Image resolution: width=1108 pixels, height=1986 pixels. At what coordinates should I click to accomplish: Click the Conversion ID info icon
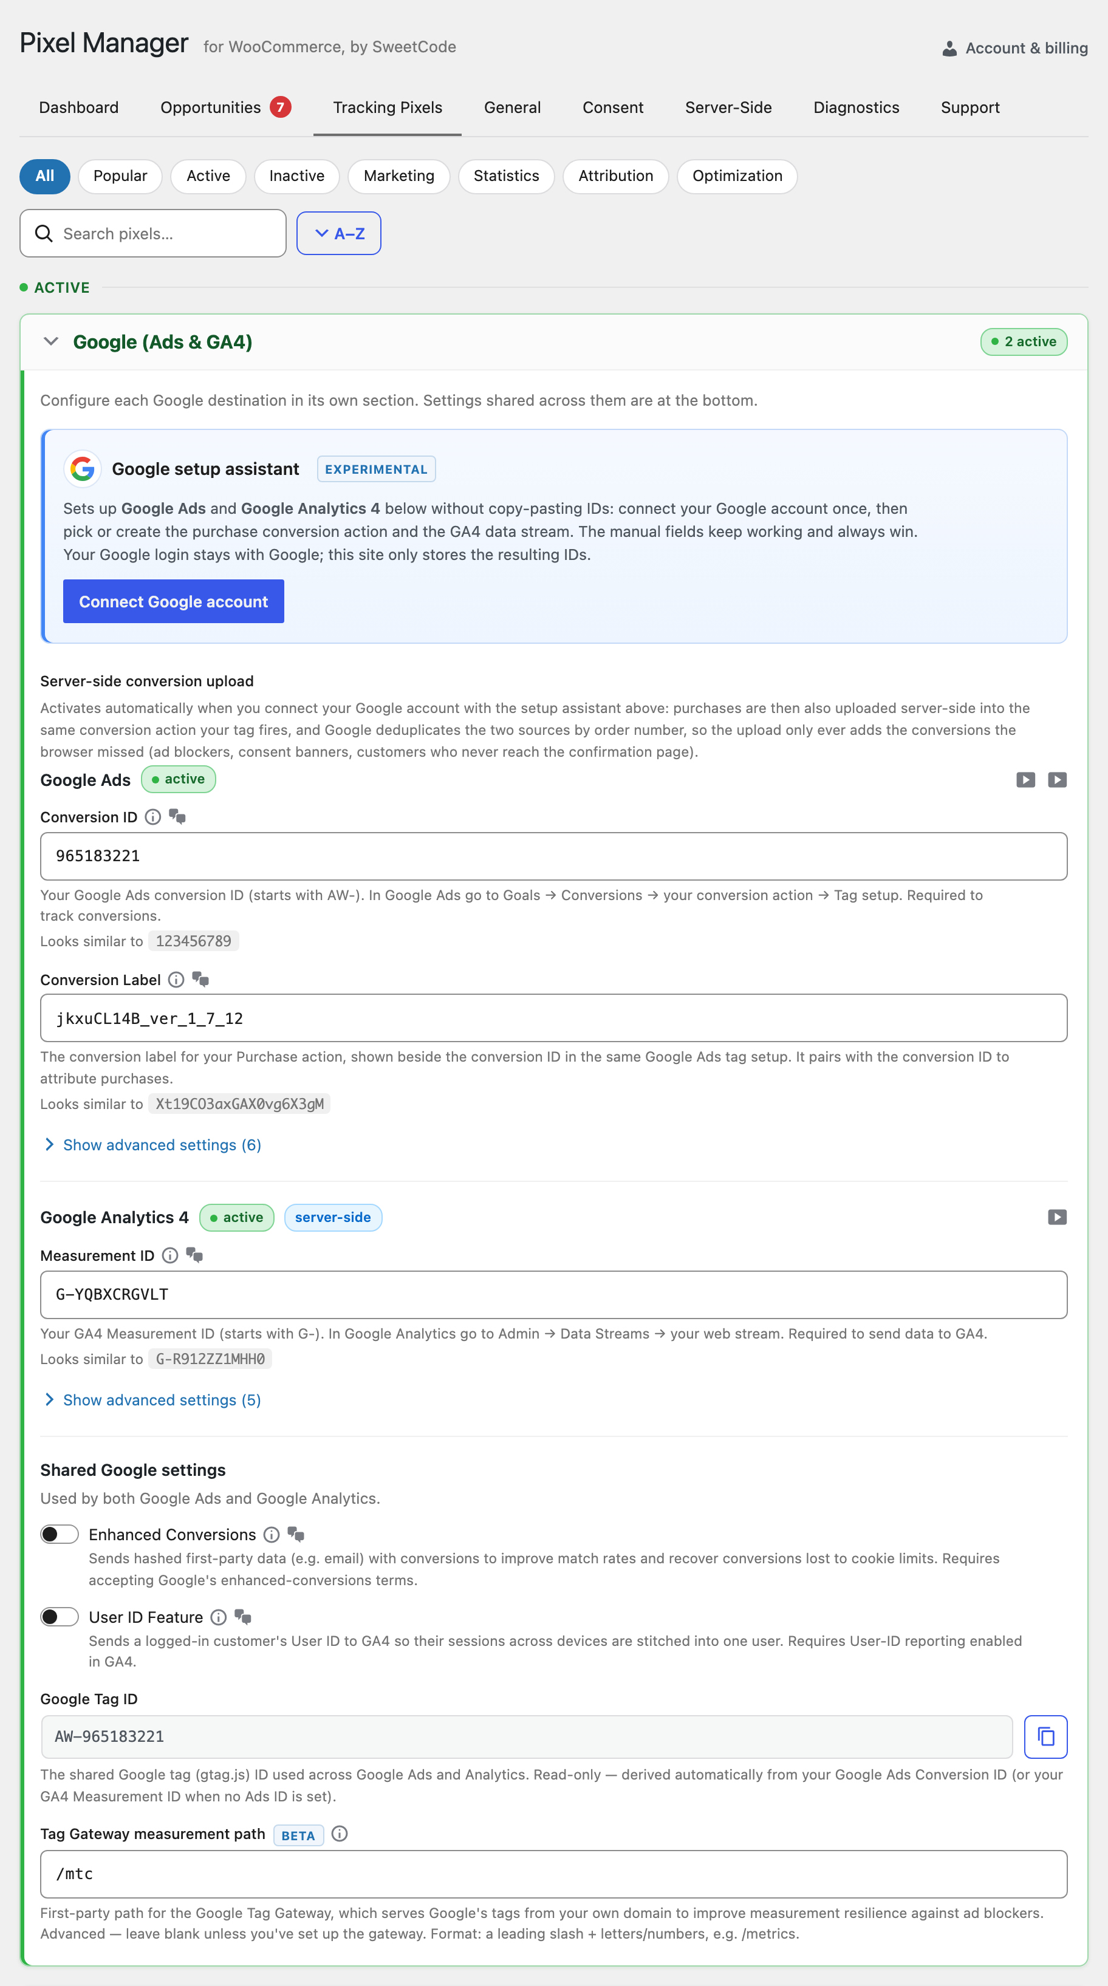[152, 817]
